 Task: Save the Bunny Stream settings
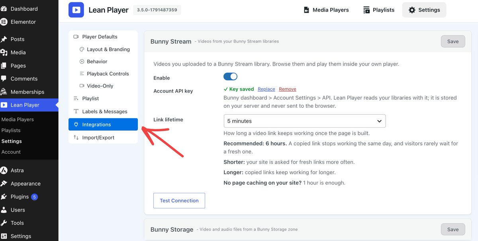pyautogui.click(x=453, y=41)
